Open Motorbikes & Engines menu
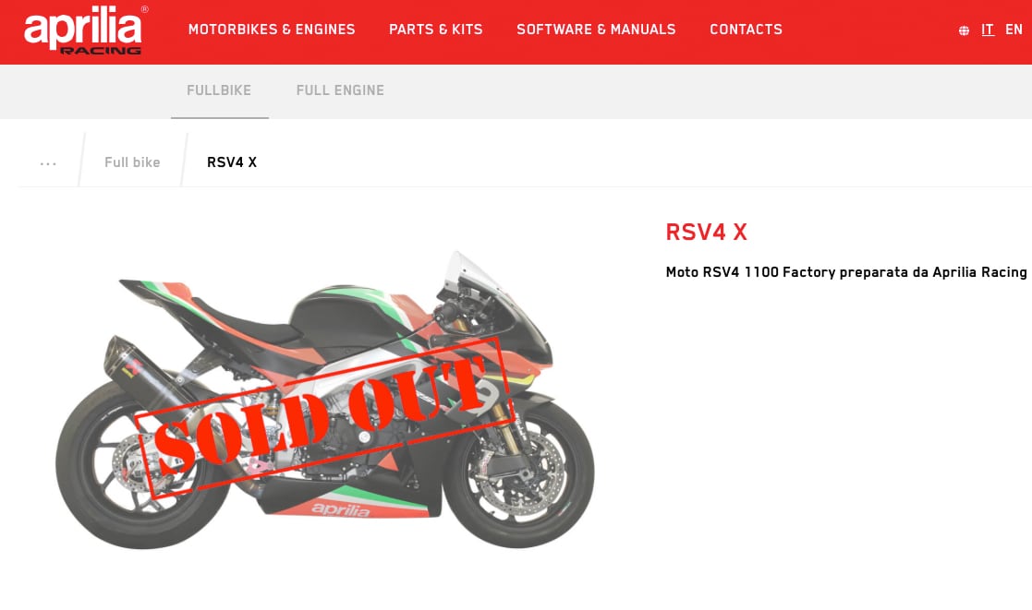The width and height of the screenshot is (1032, 610). 271,30
